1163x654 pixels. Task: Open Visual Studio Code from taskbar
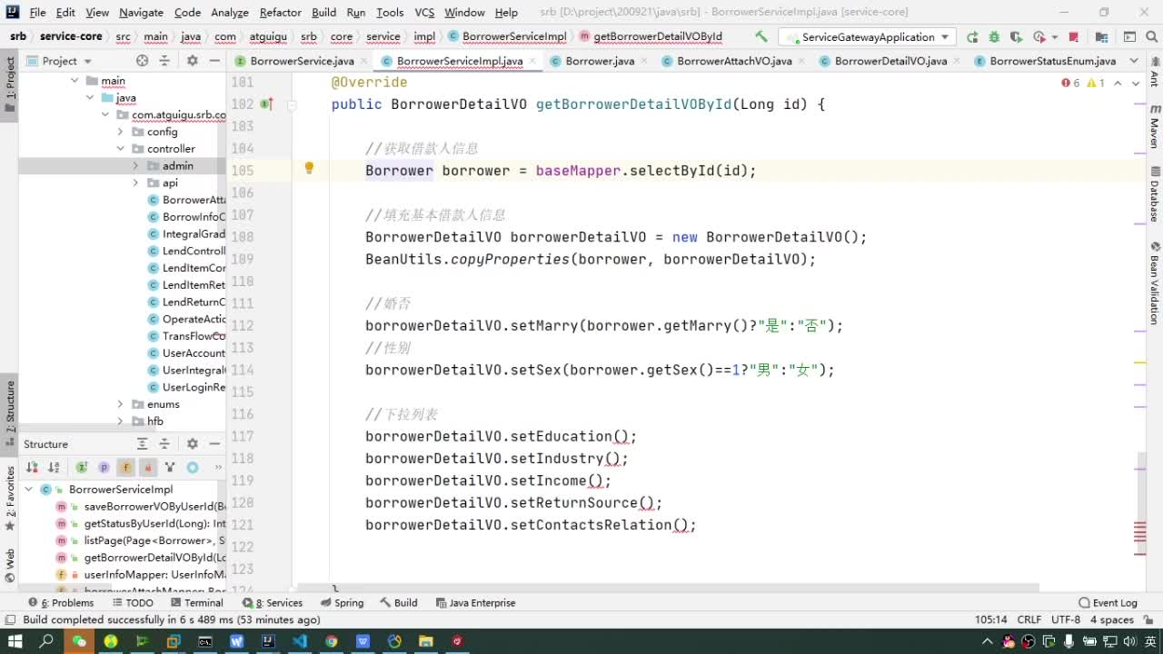point(300,641)
